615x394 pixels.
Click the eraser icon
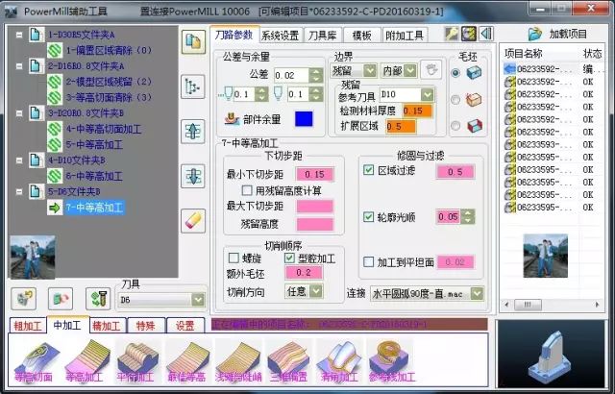pos(193,221)
